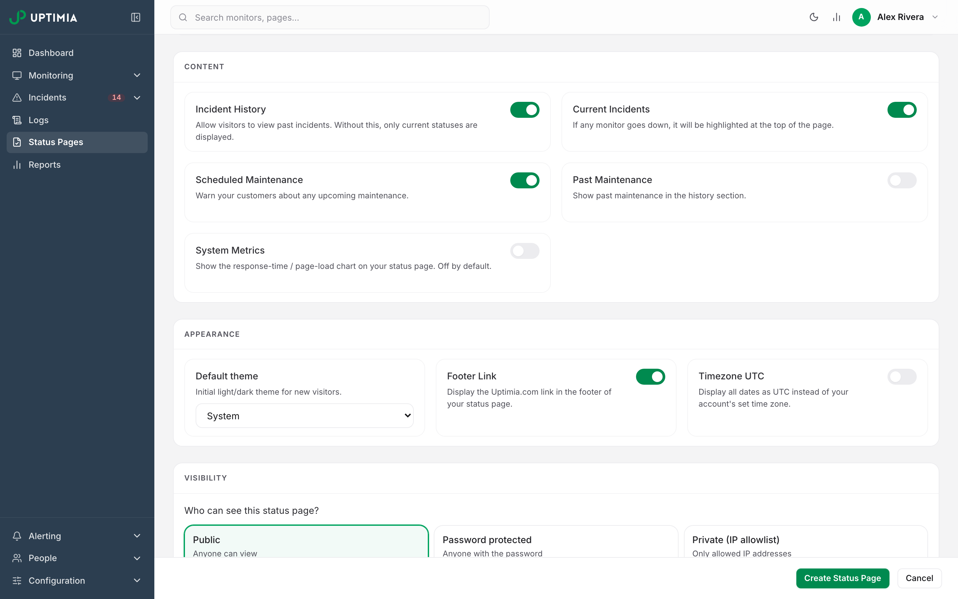Image resolution: width=958 pixels, height=599 pixels.
Task: Choose Private (IP allowlist) option
Action: click(806, 541)
